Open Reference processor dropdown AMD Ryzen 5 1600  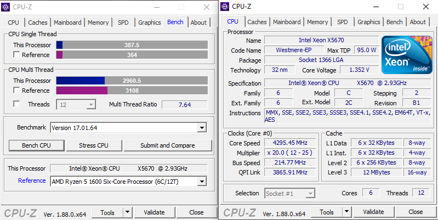(x=201, y=182)
